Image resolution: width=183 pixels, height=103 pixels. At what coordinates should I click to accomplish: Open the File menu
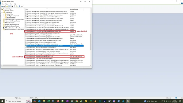click(2, 4)
